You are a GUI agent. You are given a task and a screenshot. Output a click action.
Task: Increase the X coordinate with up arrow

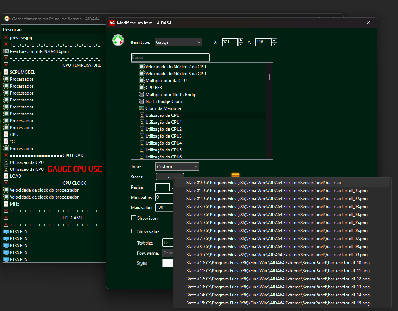click(241, 40)
